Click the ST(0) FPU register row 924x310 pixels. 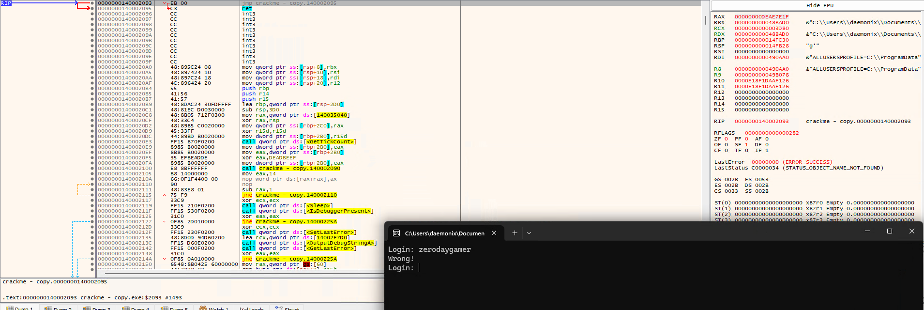point(814,202)
